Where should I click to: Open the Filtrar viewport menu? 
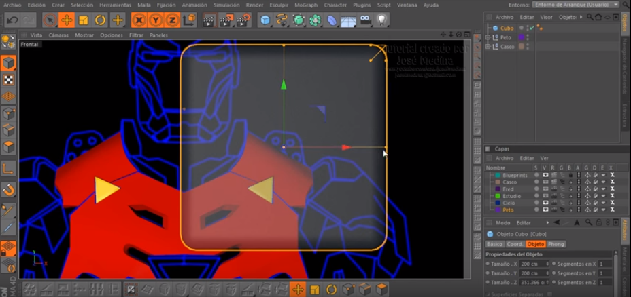point(136,35)
